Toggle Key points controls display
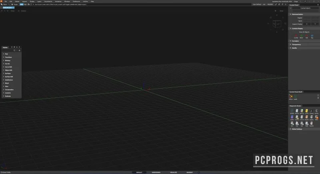The height and width of the screenshot is (174, 320). click(312, 36)
